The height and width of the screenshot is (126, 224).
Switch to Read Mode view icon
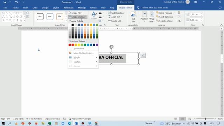[x=176, y=119]
